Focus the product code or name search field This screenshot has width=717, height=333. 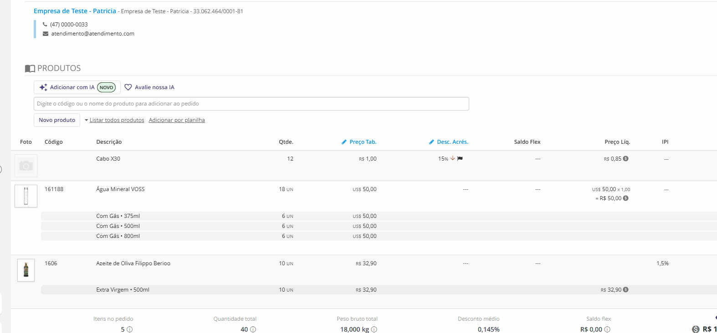coord(251,104)
